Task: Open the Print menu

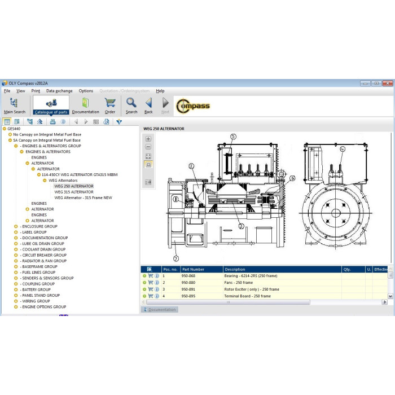Action: tap(36, 91)
